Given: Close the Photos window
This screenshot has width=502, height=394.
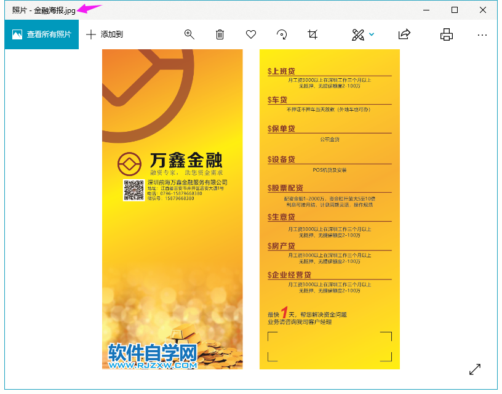Looking at the screenshot, I should pos(483,10).
